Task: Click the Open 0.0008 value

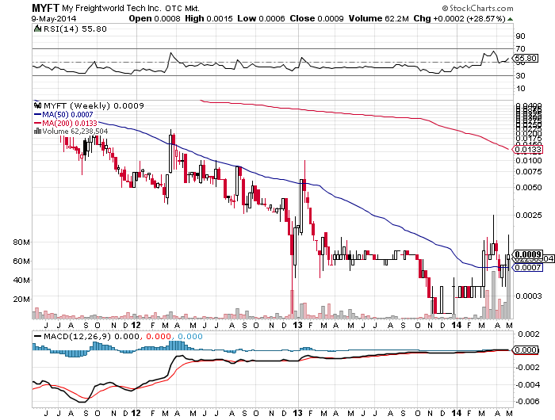Action: pos(155,18)
